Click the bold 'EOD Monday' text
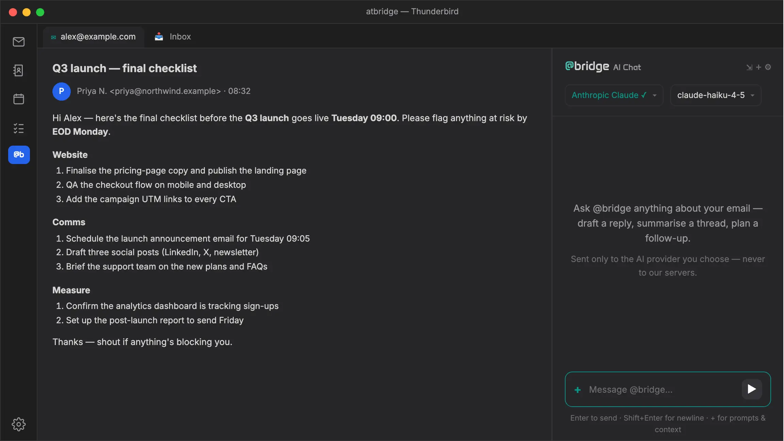 (80, 132)
